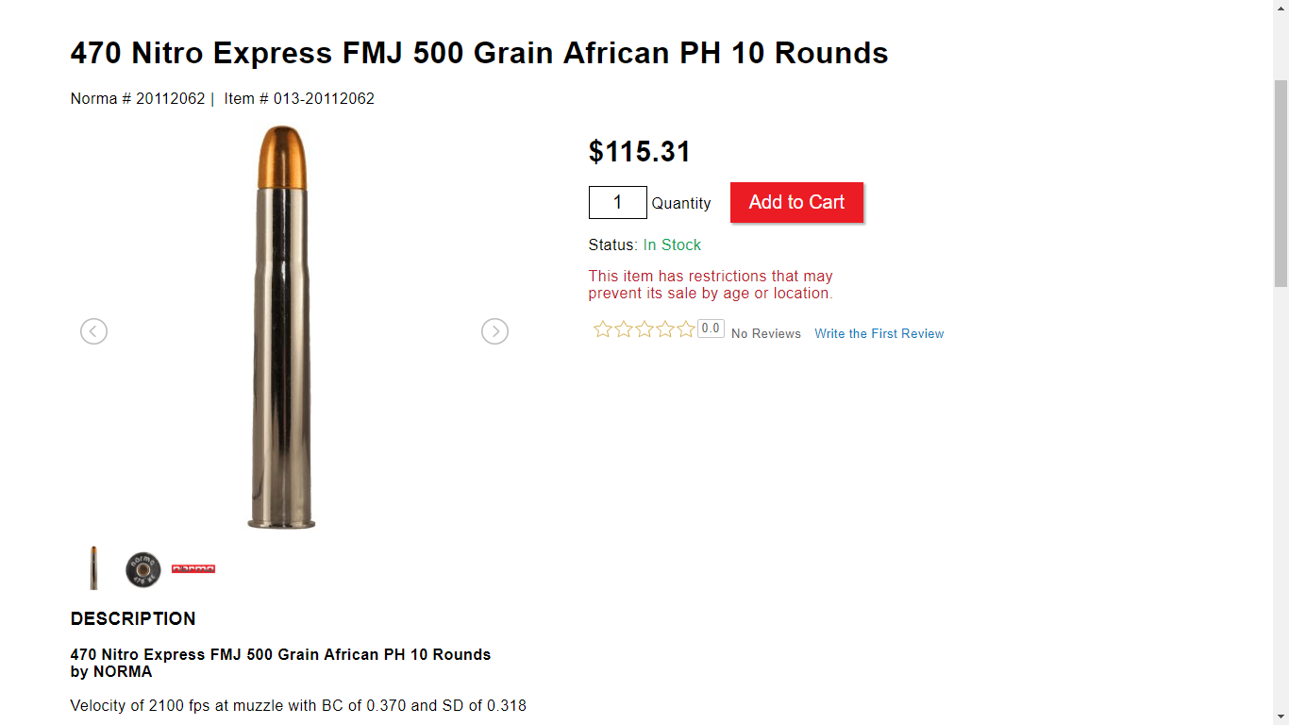Click the first rating star

[x=603, y=329]
